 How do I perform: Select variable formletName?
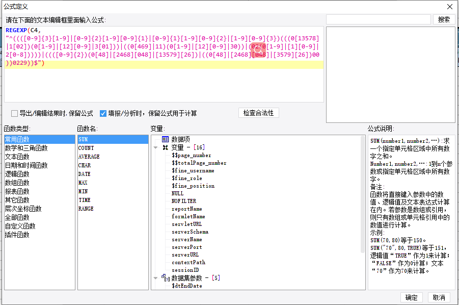[188, 217]
